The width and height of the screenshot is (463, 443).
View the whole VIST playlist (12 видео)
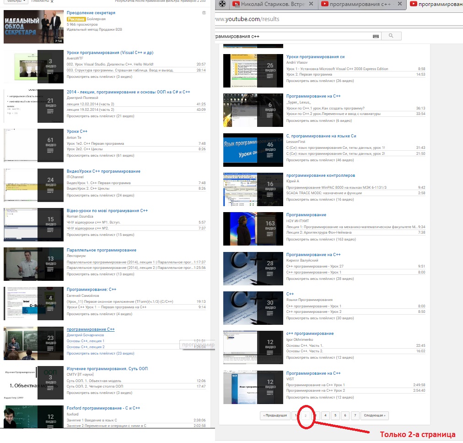click(320, 398)
